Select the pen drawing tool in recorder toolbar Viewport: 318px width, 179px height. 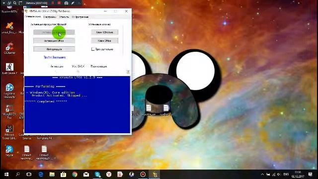[73, 3]
